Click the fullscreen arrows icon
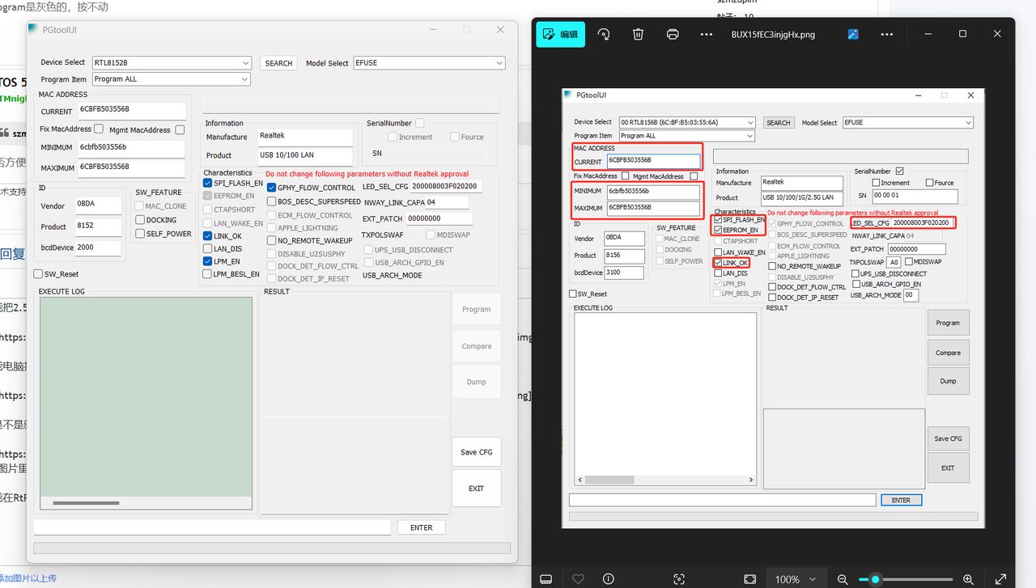 (x=1000, y=579)
